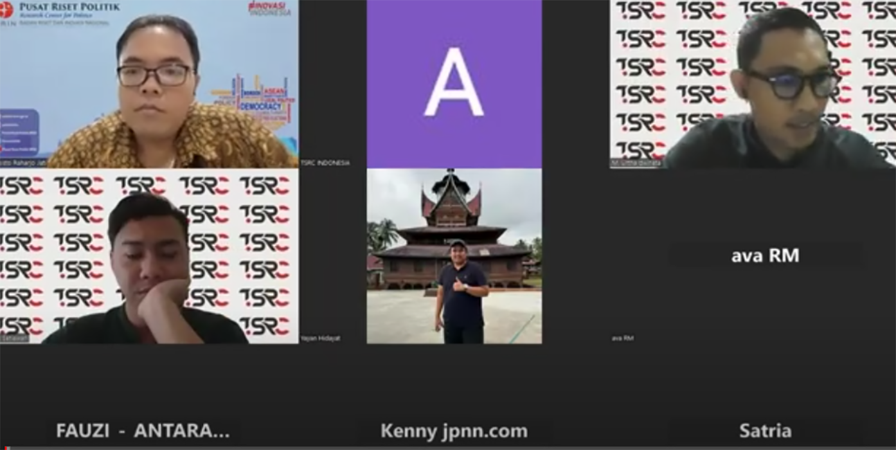Image resolution: width=896 pixels, height=450 pixels.
Task: Click the purple 'A' avatar tile
Action: point(454,84)
